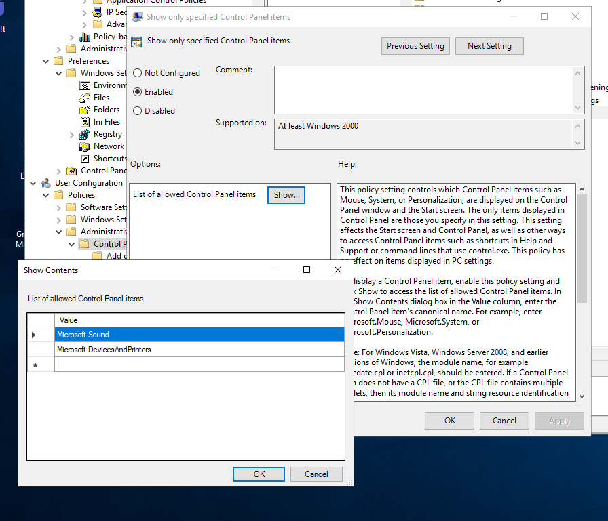
Task: Click the User Configuration icon
Action: click(46, 183)
